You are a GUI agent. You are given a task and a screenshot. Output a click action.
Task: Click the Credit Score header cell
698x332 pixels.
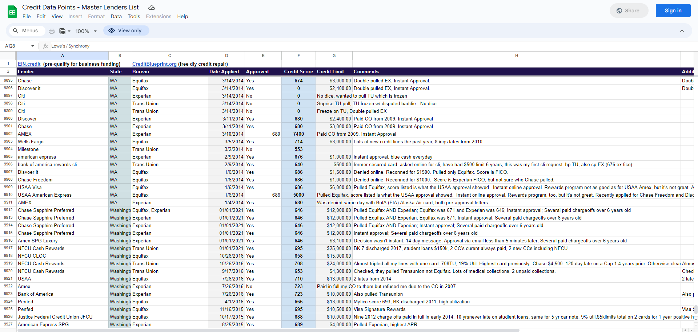tap(298, 71)
